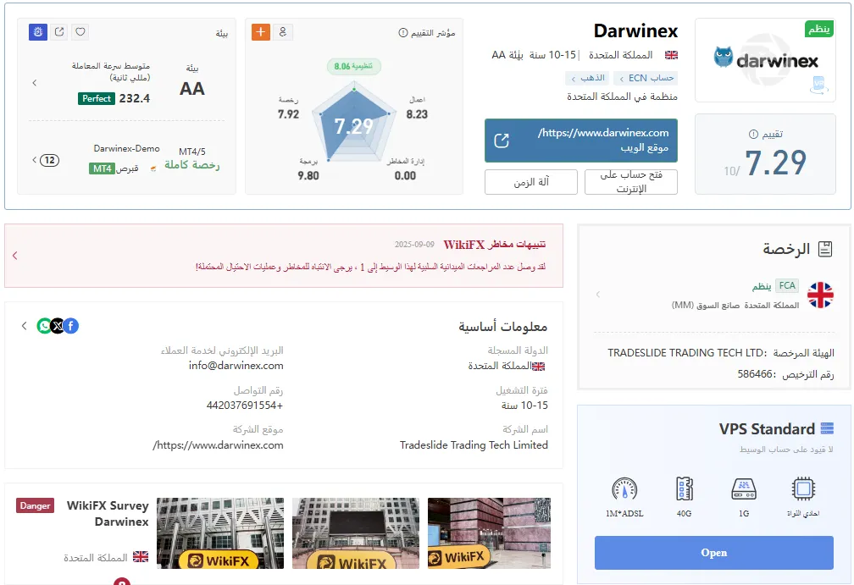The height and width of the screenshot is (585, 854).
Task: Select the ECN account tag
Action: (646, 79)
